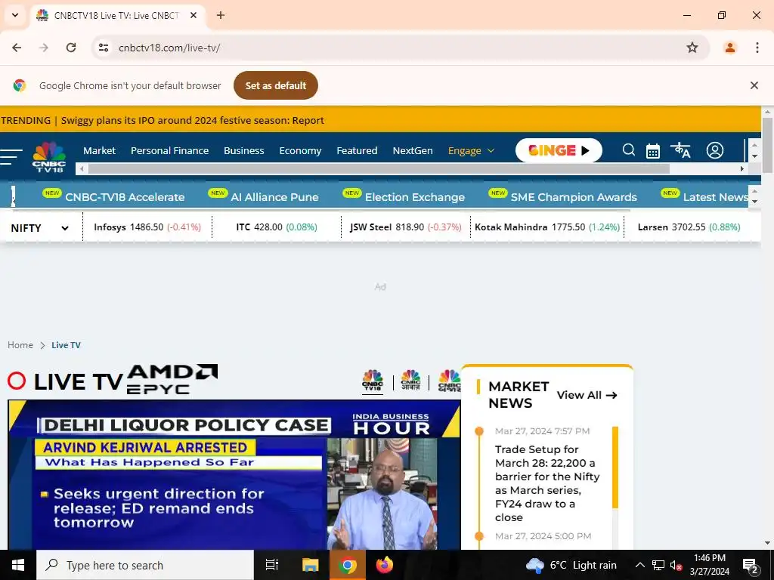Click Chrome icon in taskbar
Viewport: 774px width, 580px height.
pos(347,565)
